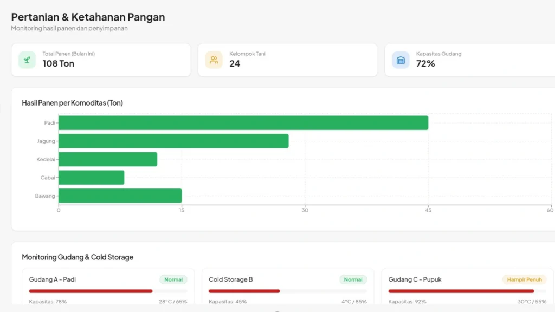
Task: Click the Monitoring Gudang & Cold Storage heading
Action: click(77, 257)
